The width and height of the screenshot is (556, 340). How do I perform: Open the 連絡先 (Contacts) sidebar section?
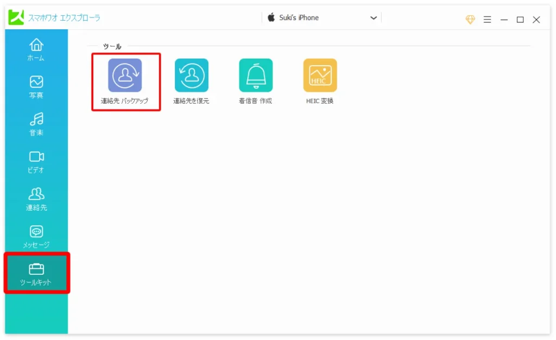36,199
